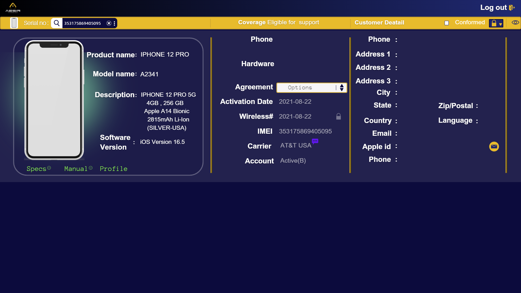
Task: Open the three-dot search options menu
Action: point(114,23)
